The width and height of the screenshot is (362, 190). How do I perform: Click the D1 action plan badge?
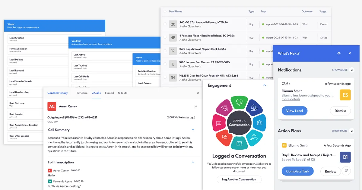345,157
